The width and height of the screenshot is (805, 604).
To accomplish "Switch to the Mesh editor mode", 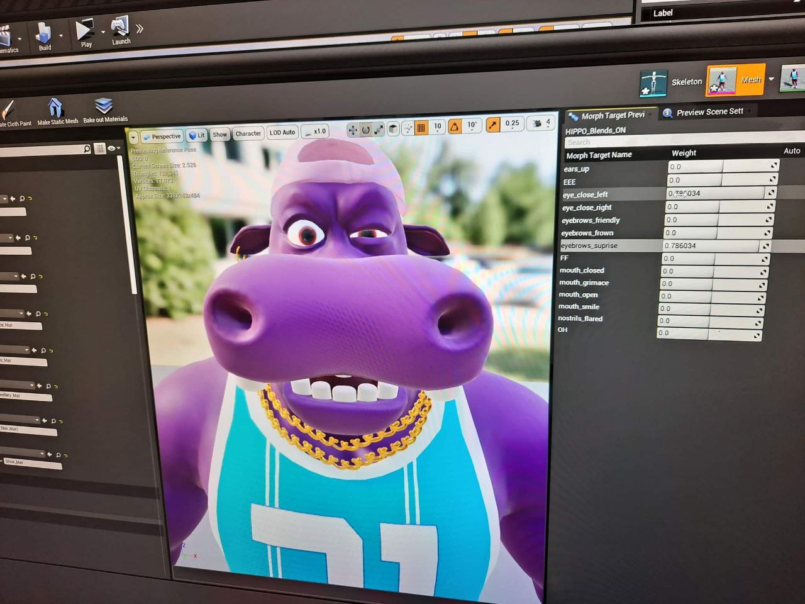I will [736, 80].
